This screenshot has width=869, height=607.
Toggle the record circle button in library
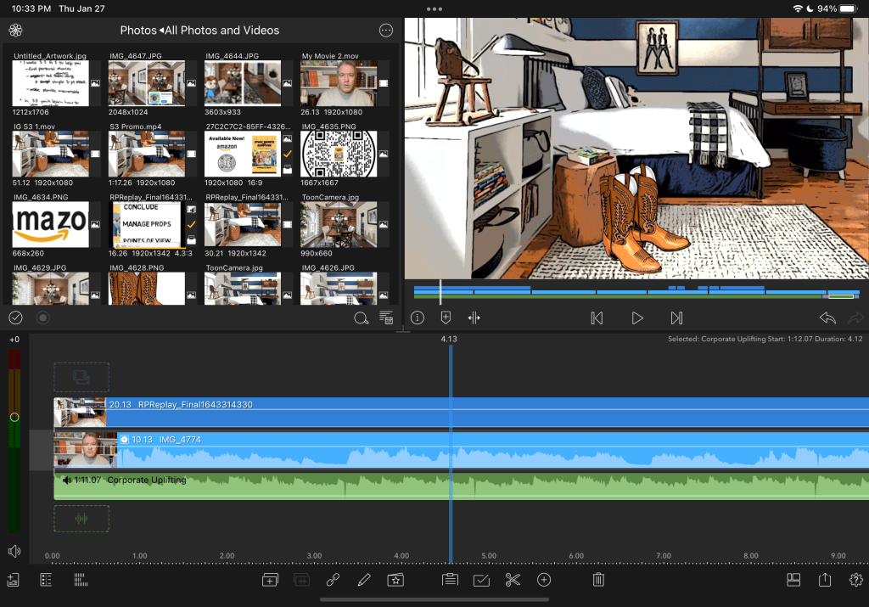42,318
